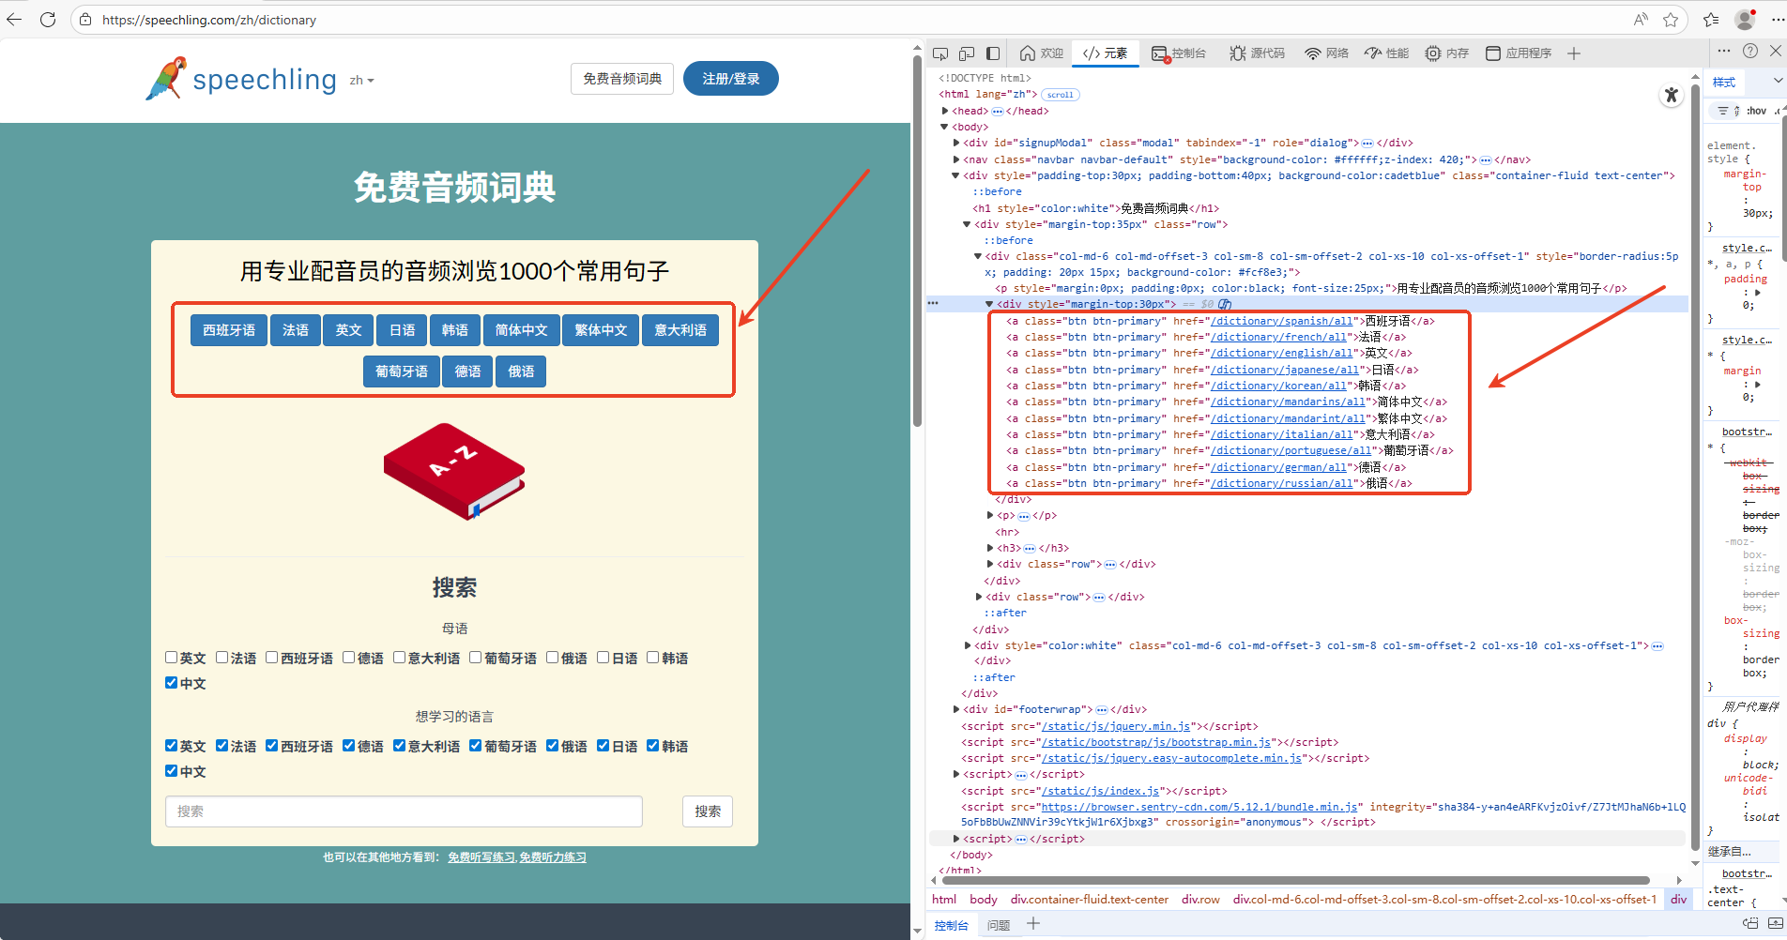1787x940 pixels.
Task: Click the /dictionary/russian/all href link
Action: tap(1281, 483)
